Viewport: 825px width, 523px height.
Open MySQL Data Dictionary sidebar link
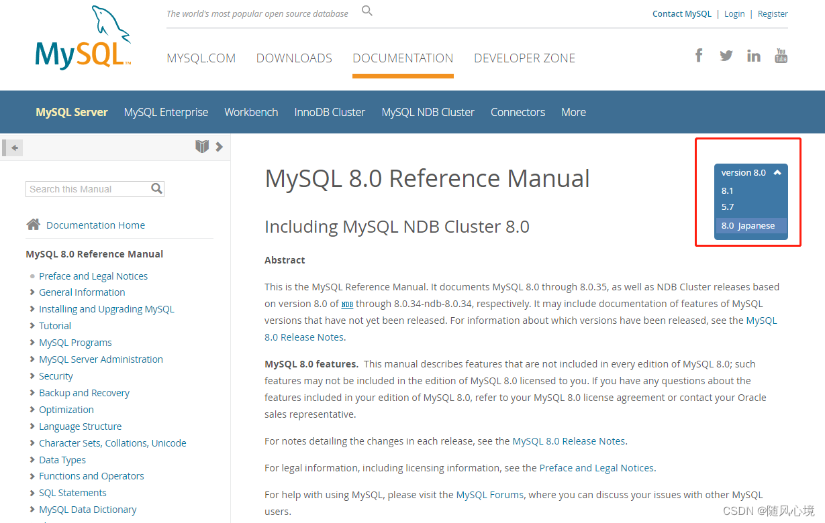[x=88, y=509]
